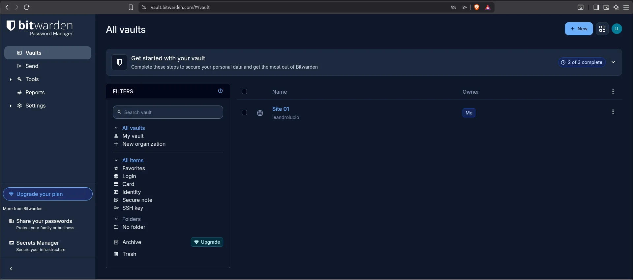Open Brave Wallet icon
This screenshot has height=280, width=633.
coord(606,7)
